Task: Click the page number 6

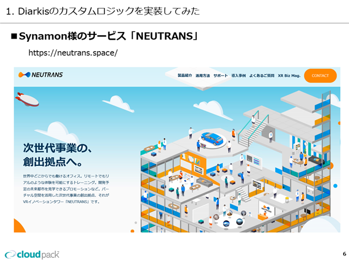Action: (344, 254)
